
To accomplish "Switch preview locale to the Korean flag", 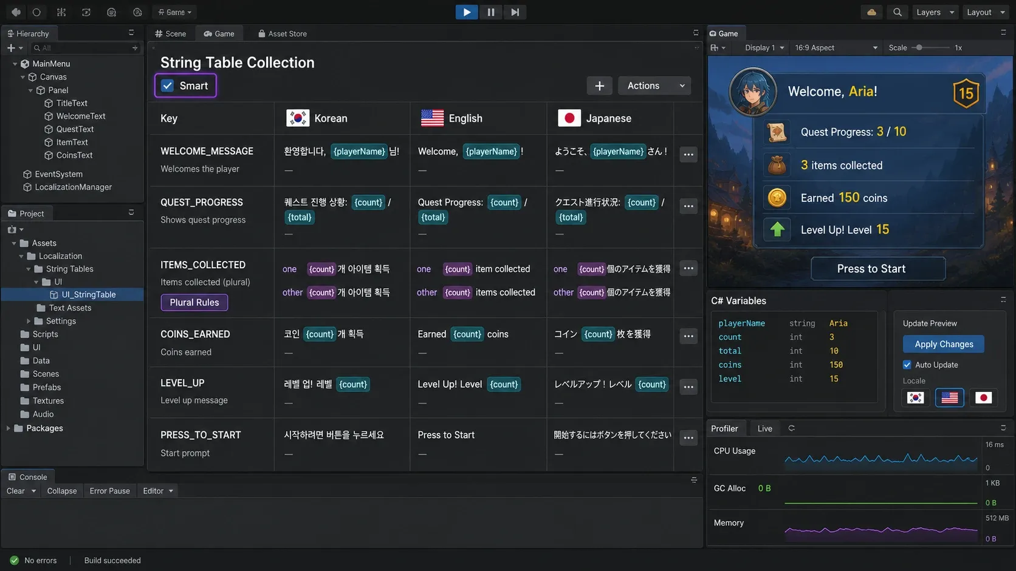I will [915, 397].
